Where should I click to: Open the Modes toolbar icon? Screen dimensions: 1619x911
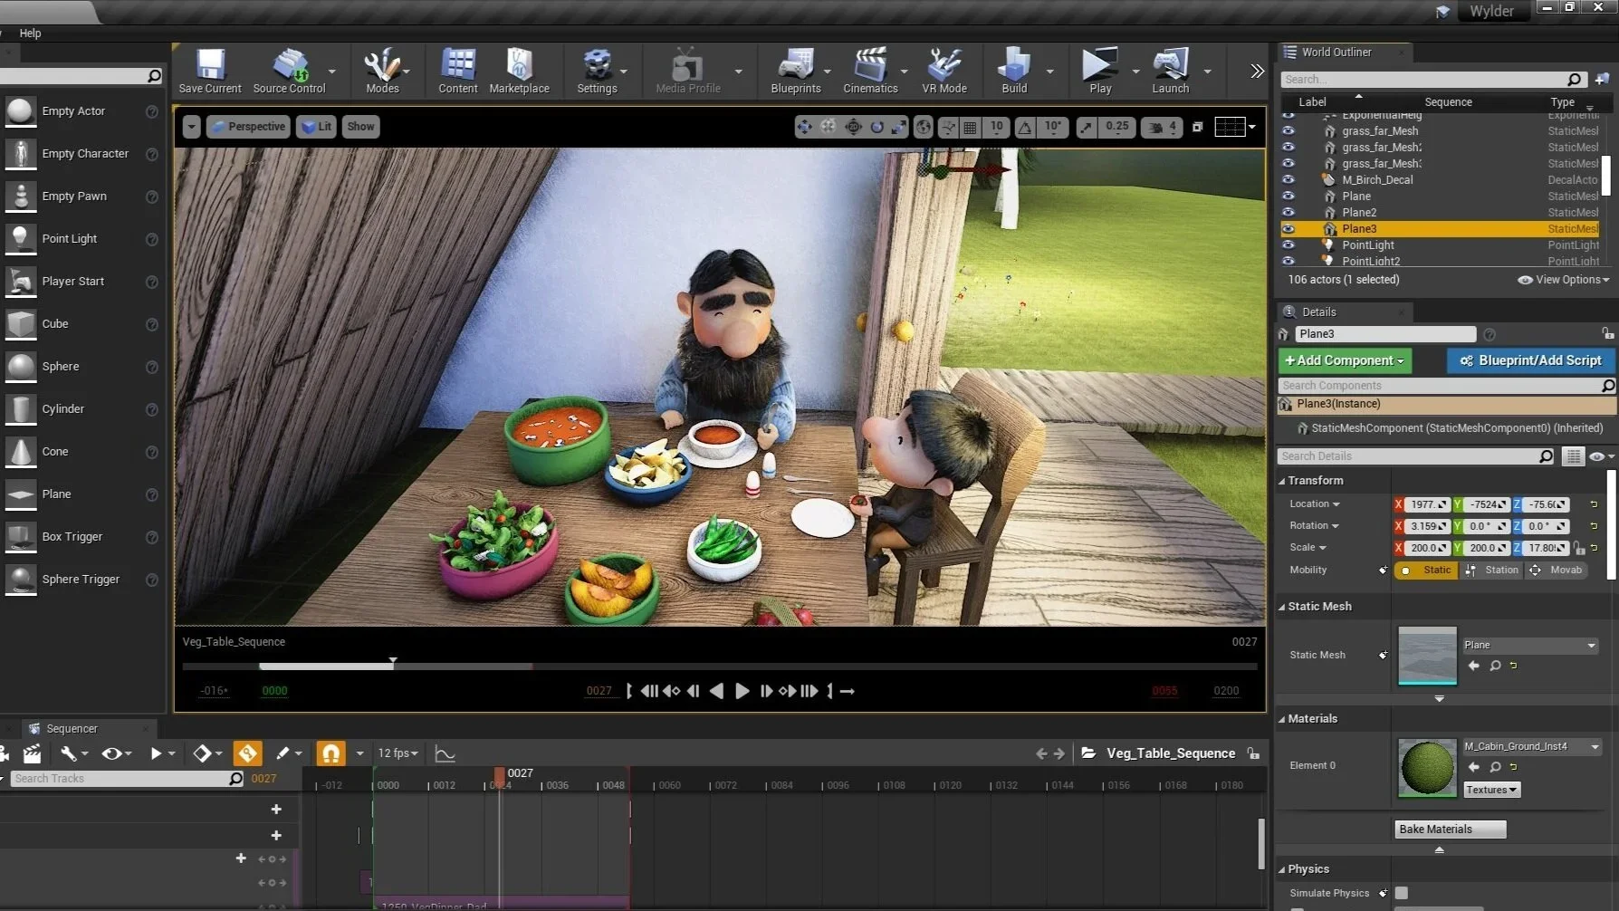pos(382,71)
